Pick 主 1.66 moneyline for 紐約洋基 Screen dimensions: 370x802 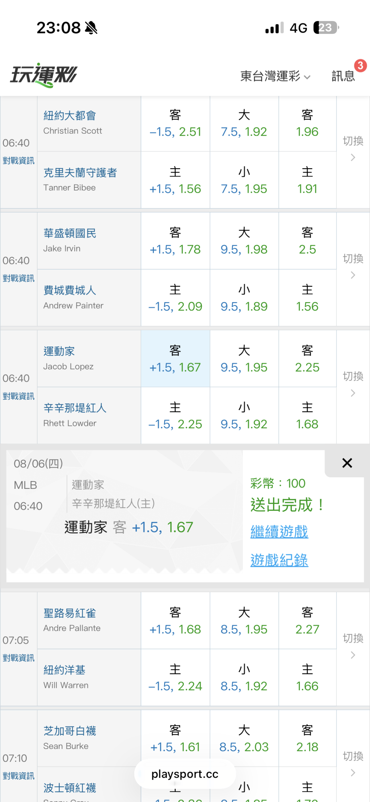pos(307,678)
